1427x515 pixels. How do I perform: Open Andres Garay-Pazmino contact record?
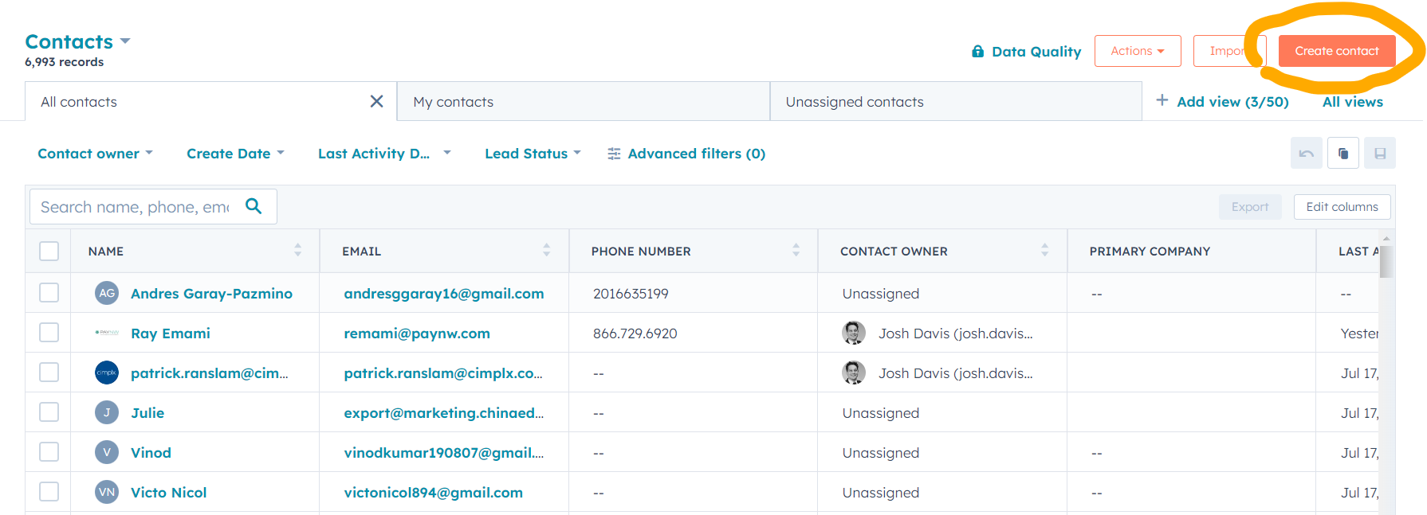[211, 294]
